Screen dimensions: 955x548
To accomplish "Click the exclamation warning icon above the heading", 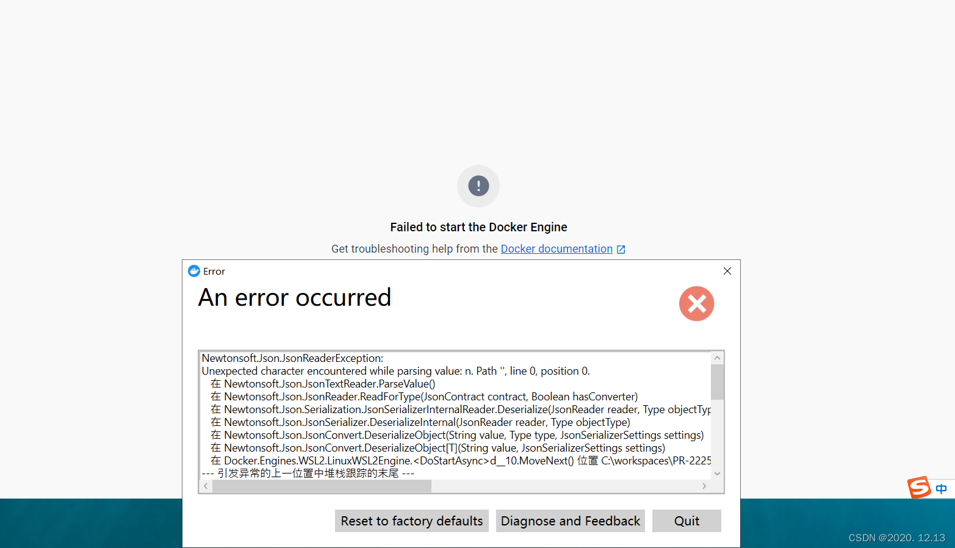I will tap(478, 186).
